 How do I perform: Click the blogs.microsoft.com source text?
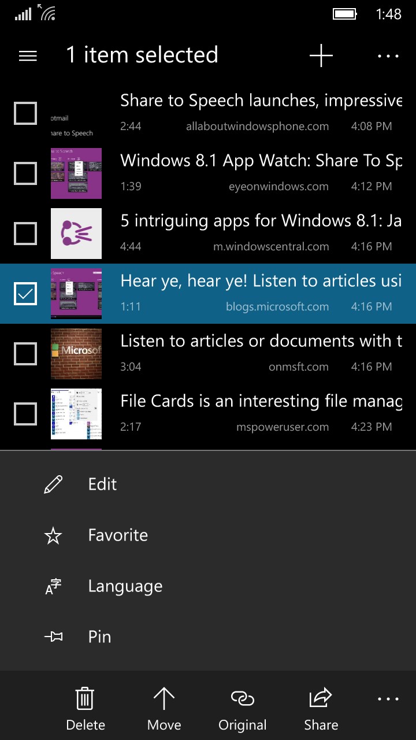pos(277,307)
